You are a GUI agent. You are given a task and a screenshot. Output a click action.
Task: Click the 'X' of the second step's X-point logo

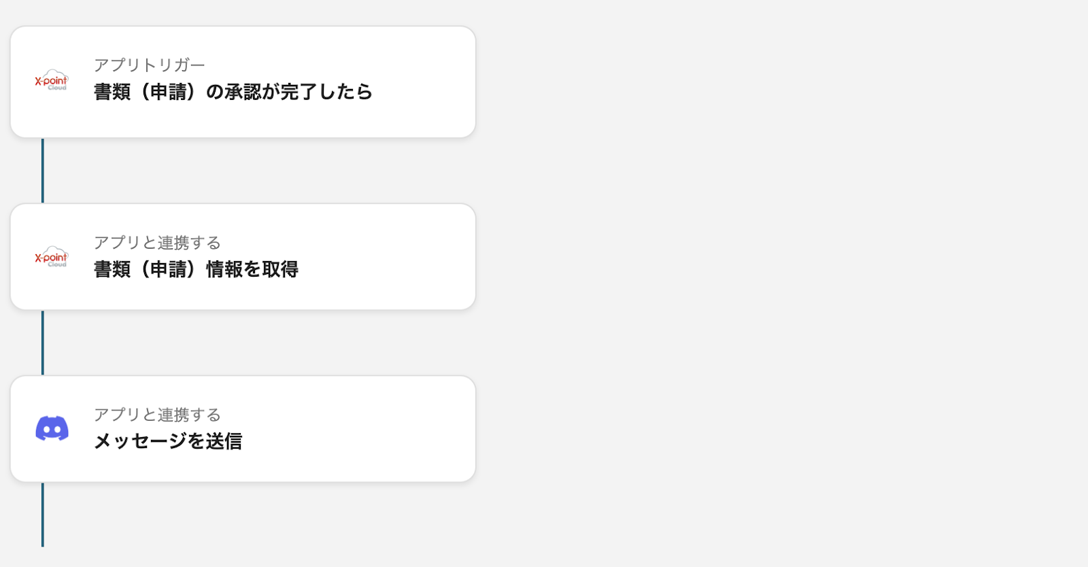point(38,258)
